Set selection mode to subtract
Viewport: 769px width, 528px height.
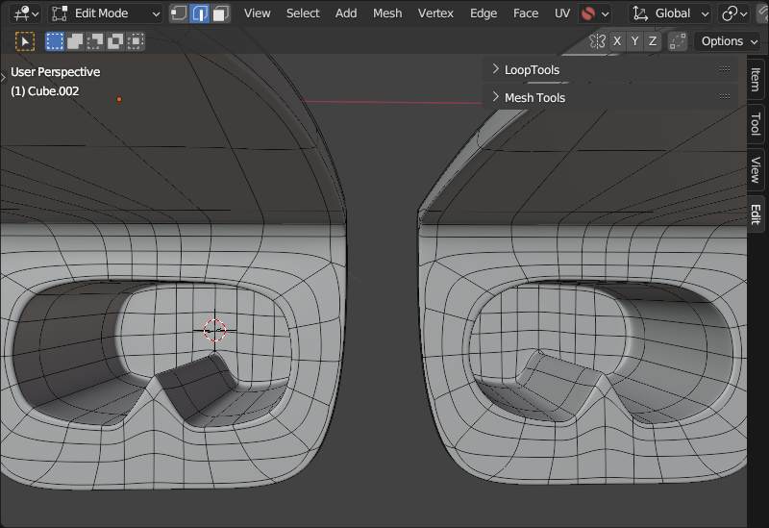94,41
